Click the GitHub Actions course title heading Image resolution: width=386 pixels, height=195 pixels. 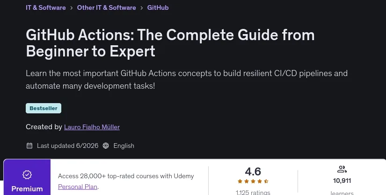pyautogui.click(x=170, y=43)
